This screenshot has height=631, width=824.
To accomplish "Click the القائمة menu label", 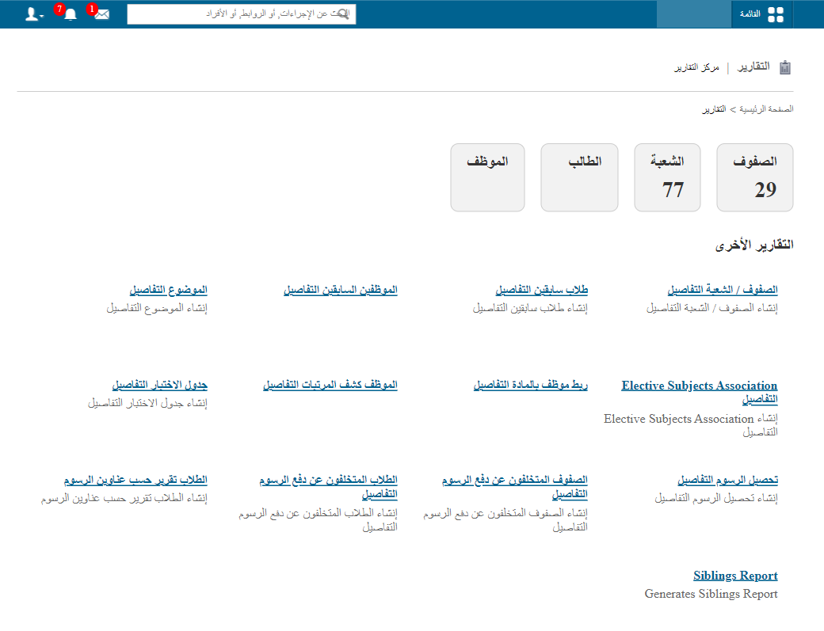I will [750, 14].
